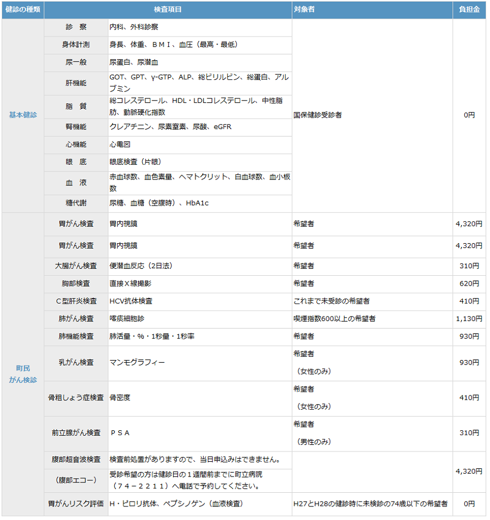Screen dimensions: 490x520
Task: Select the 前立腺がん検査 row label
Action: pos(76,434)
